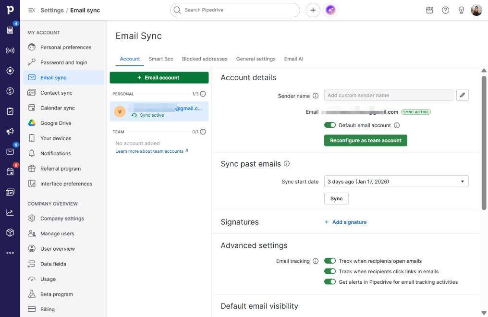Click the green Email account button
Viewport: 488px width, 317px height.
[159, 78]
